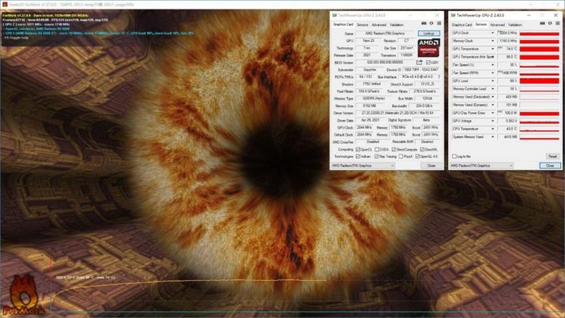Click the FurMark flame logo
Image resolution: width=565 pixels, height=318 pixels.
pyautogui.click(x=23, y=295)
